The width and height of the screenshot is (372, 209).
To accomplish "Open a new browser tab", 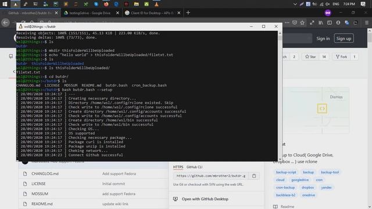I will tap(188, 13).
